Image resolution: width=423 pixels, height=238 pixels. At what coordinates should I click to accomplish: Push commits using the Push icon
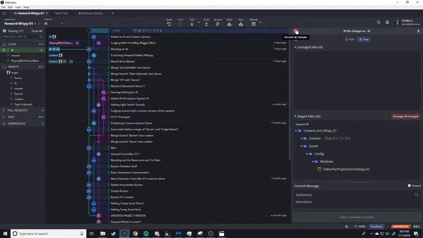tap(206, 24)
